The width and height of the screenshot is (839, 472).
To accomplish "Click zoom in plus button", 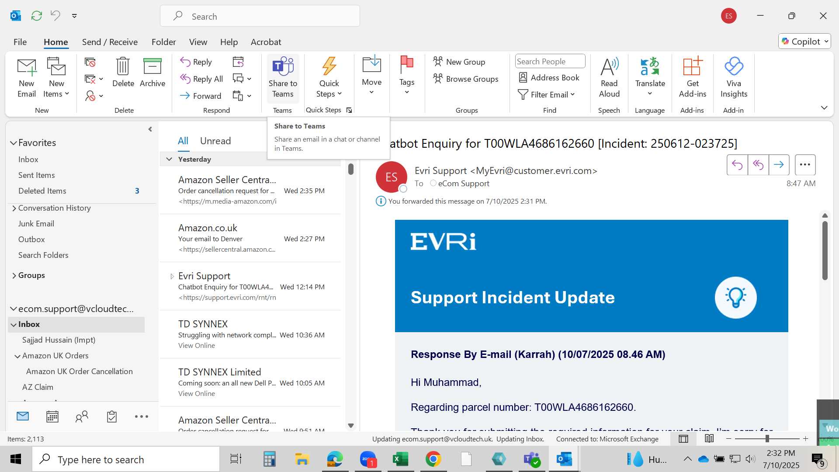I will (806, 439).
